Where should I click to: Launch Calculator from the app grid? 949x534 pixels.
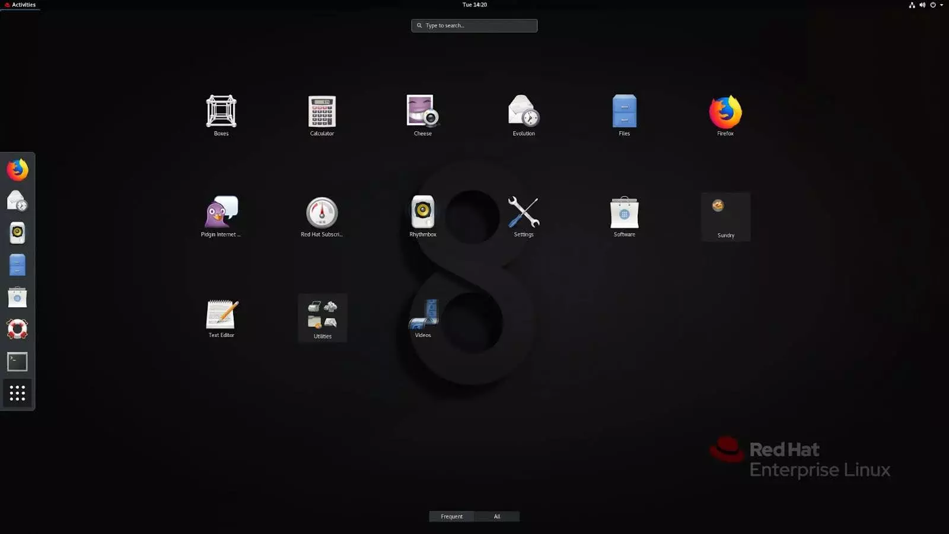coord(322,115)
